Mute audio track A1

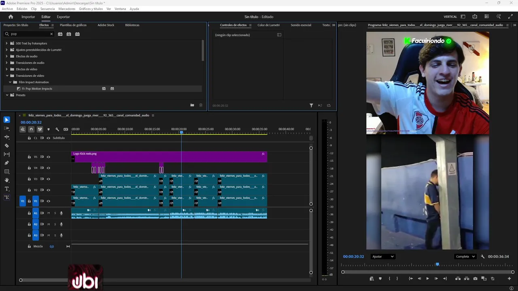coord(49,213)
